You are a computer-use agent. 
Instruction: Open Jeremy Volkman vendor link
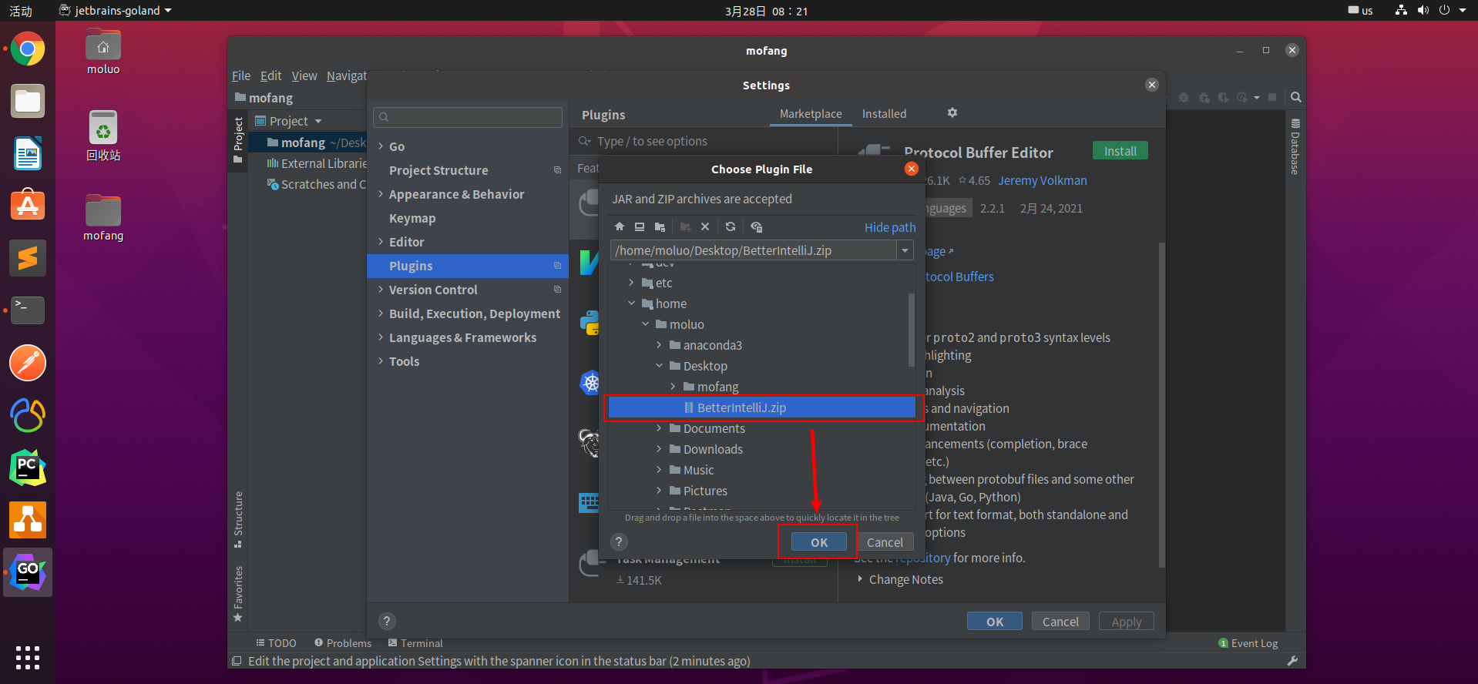pos(1043,180)
